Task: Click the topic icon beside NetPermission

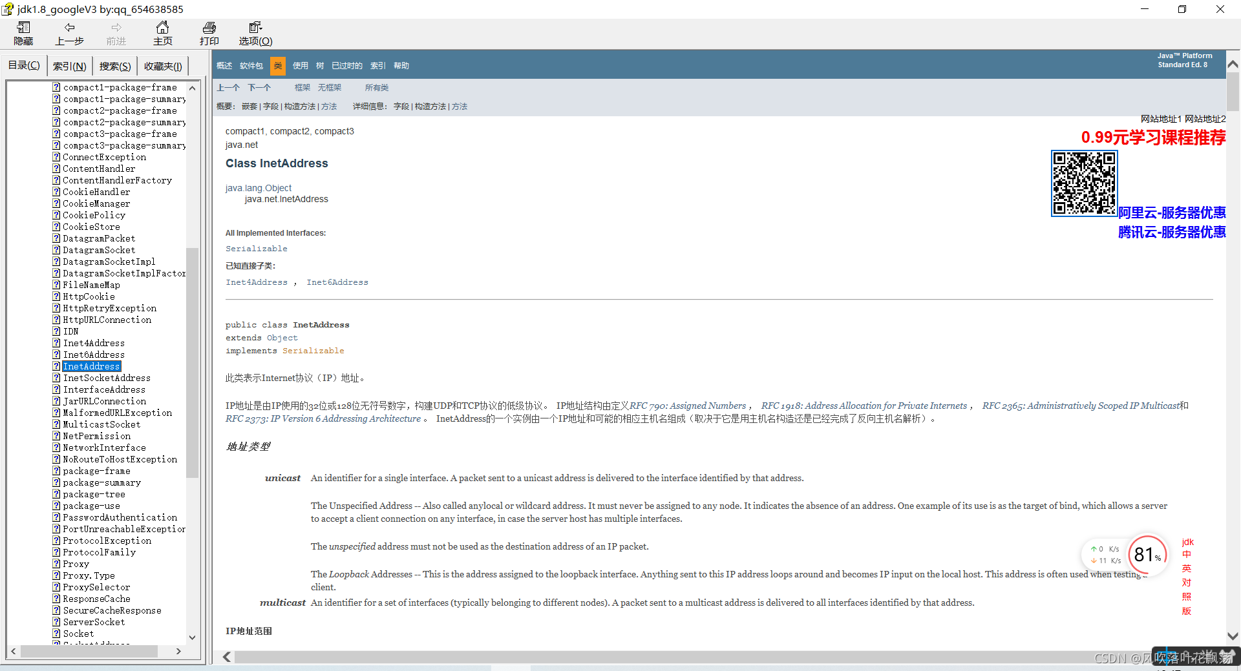Action: [x=57, y=436]
